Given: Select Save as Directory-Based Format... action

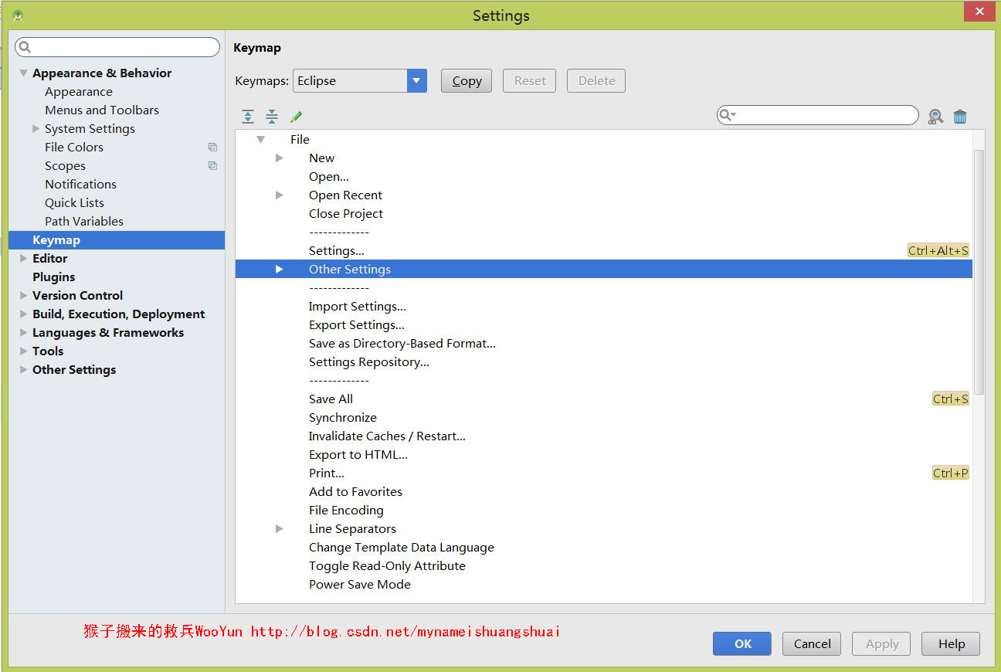Looking at the screenshot, I should [402, 343].
